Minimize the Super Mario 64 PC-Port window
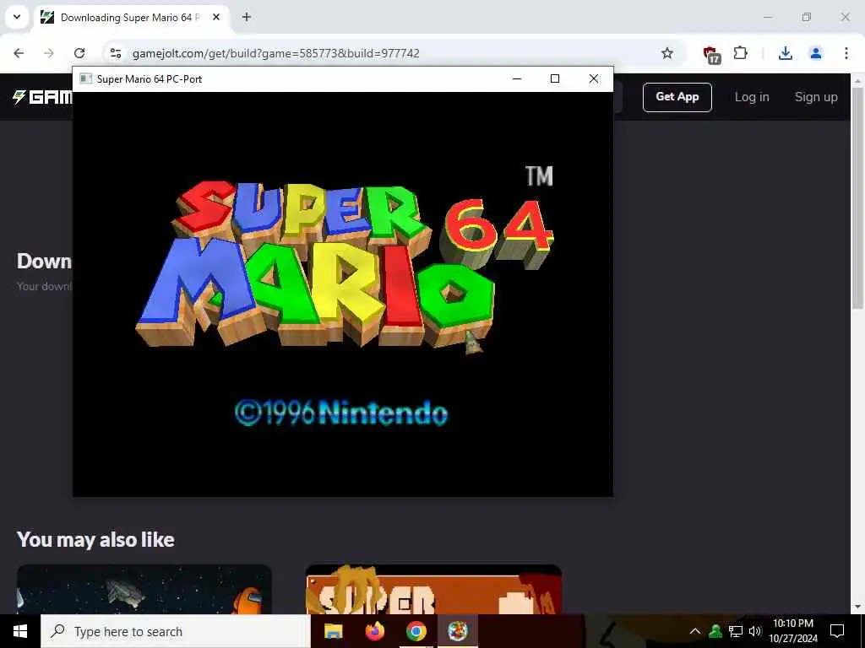Screen dimensions: 865x648 (517, 78)
